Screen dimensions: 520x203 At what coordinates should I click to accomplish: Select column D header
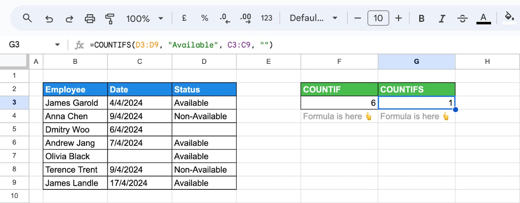204,61
